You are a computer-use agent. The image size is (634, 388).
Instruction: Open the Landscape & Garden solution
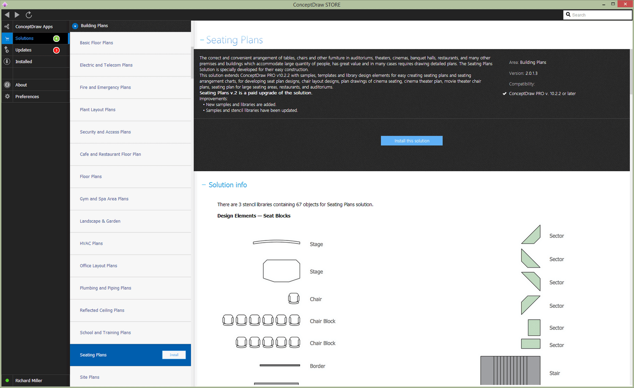[x=100, y=221]
